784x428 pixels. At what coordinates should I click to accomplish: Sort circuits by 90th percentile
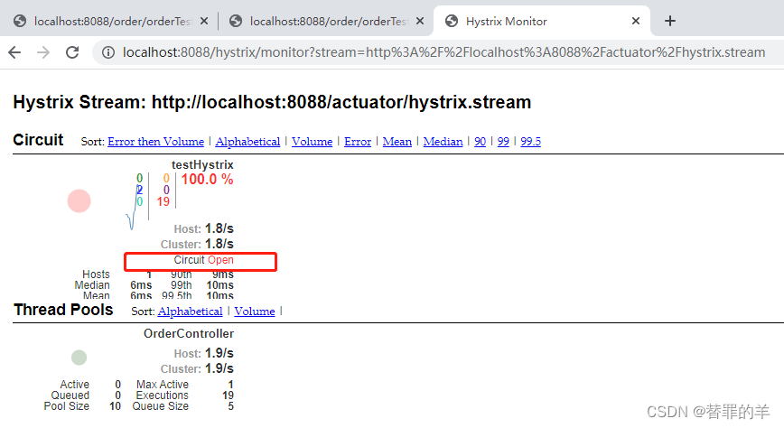pos(480,142)
